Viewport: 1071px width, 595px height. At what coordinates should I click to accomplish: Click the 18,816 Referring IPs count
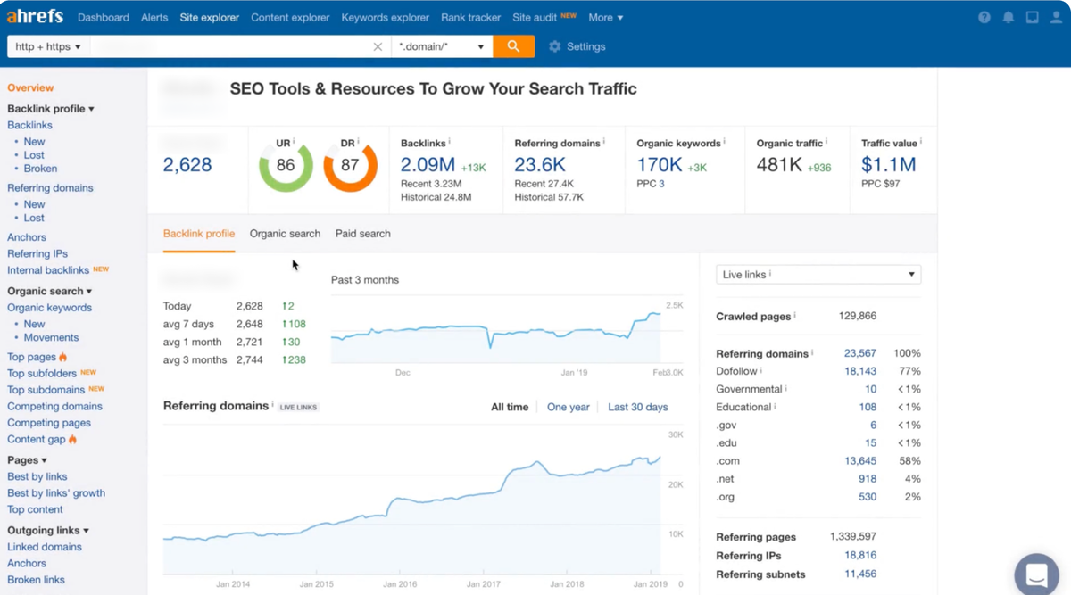click(x=859, y=556)
